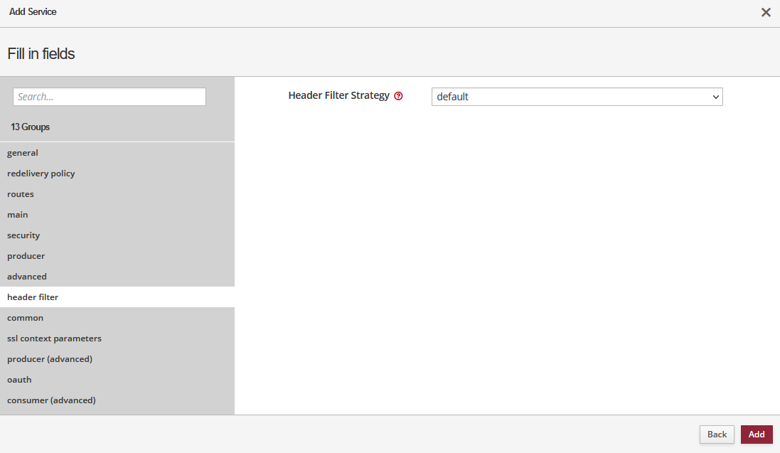
Task: Open the ssl context parameters group
Action: 54,338
